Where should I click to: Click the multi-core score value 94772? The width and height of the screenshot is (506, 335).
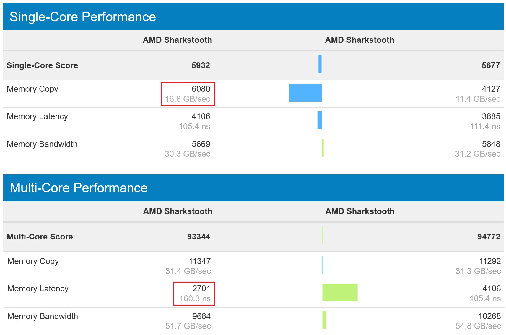click(x=489, y=237)
